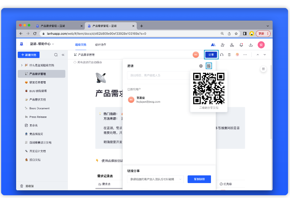Click the 新建文档 new document button

coord(29,55)
